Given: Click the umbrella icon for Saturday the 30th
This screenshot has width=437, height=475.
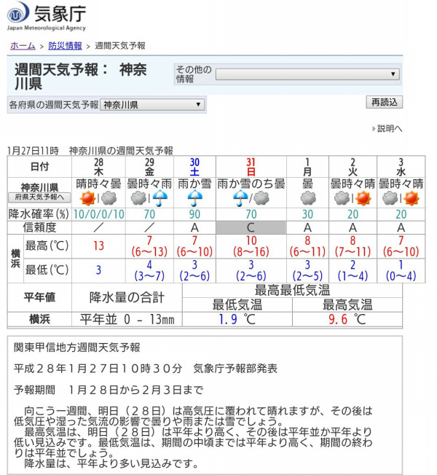Looking at the screenshot, I should 194,197.
